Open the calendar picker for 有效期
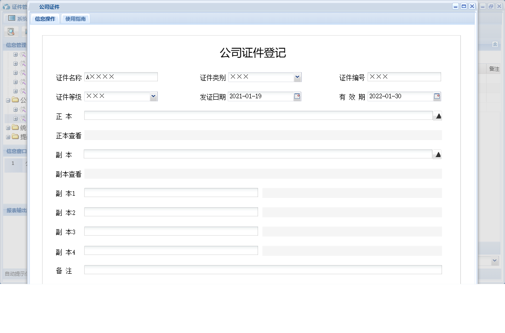 (x=437, y=96)
